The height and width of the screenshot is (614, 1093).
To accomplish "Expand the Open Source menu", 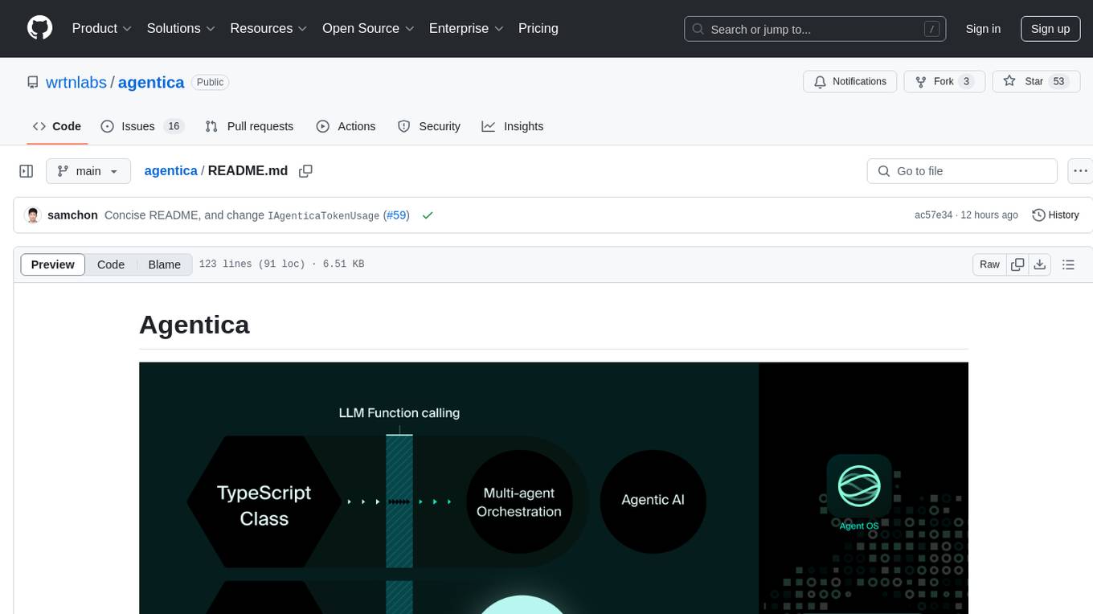I will 368,28.
